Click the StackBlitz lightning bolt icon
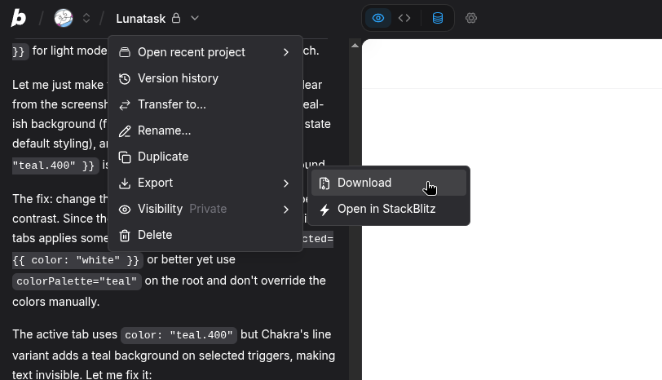This screenshot has width=662, height=380. pos(324,210)
